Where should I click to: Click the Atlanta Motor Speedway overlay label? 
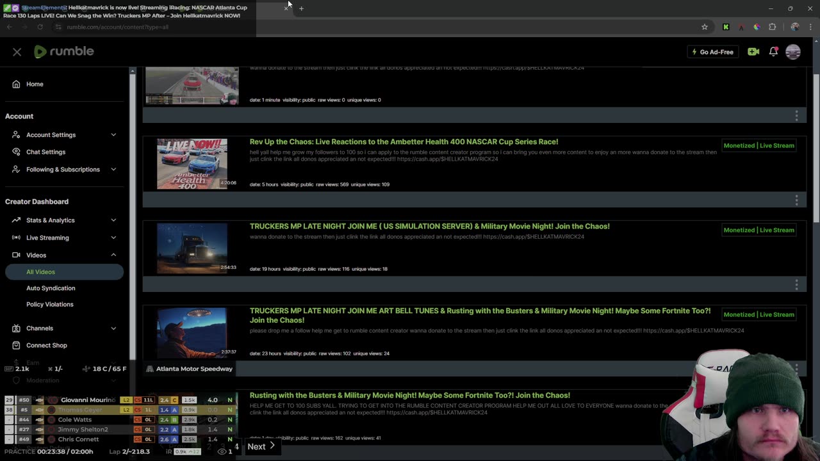pos(188,369)
